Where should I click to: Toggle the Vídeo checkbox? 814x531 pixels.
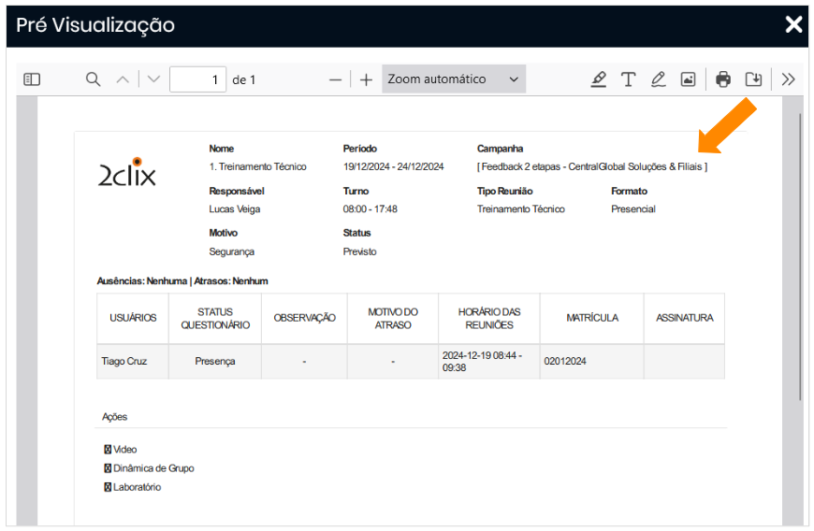[108, 450]
